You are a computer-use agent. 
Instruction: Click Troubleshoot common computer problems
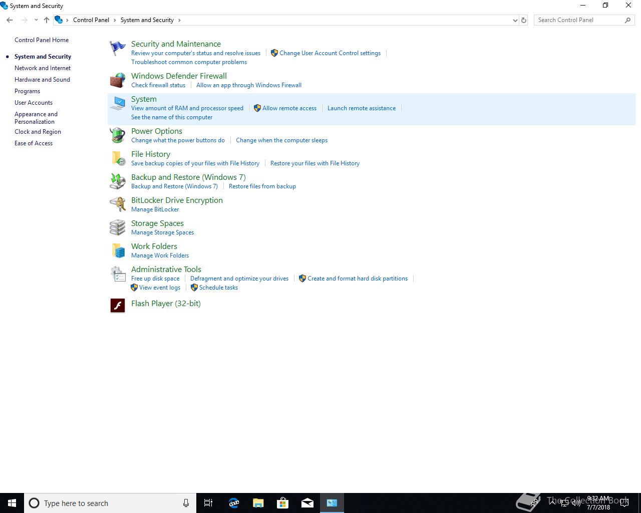coord(189,62)
